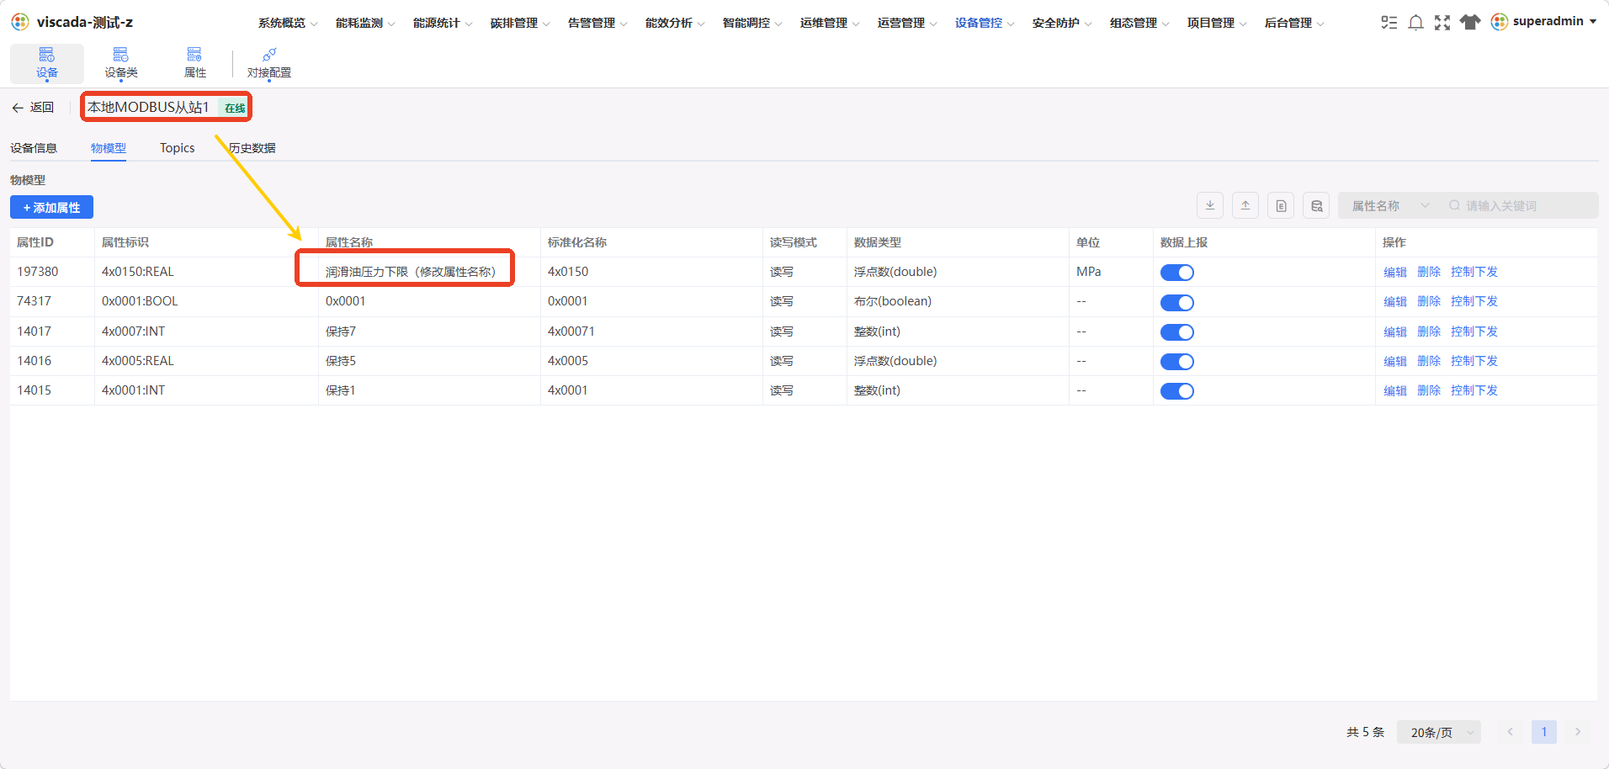The width and height of the screenshot is (1609, 769).
Task: Click the viscada logo icon
Action: [20, 22]
